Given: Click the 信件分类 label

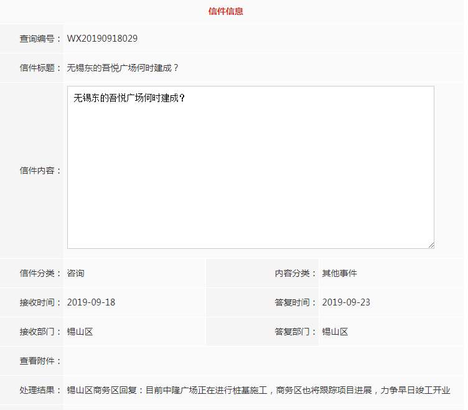Looking at the screenshot, I should (40, 273).
